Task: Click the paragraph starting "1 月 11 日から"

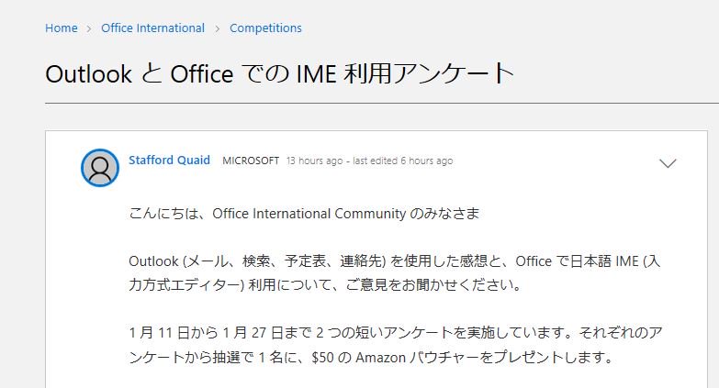Action: (x=395, y=345)
